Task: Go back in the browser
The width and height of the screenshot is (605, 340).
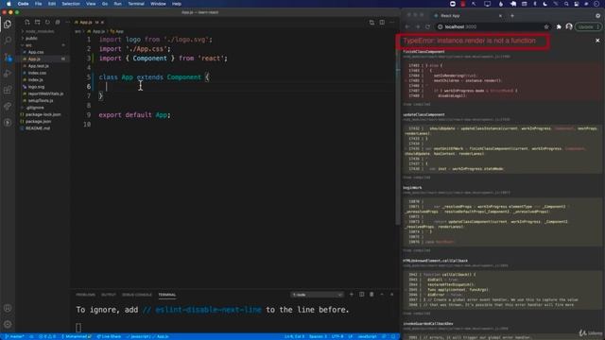Action: pos(407,26)
